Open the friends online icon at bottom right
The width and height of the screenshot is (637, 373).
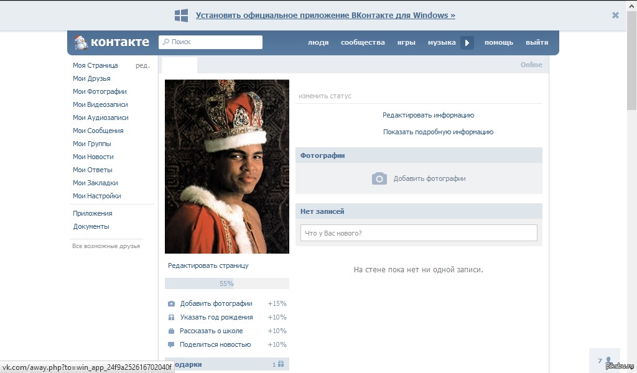coord(608,361)
